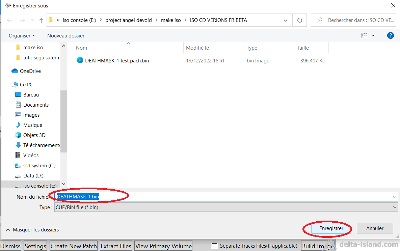Screen dimensions: 400x251
Task: Click the Up one level arrow
Action: click(x=41, y=21)
